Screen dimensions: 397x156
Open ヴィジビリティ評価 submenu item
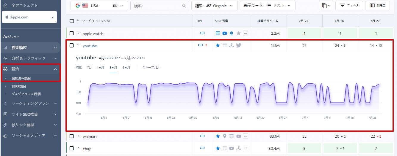(26, 94)
